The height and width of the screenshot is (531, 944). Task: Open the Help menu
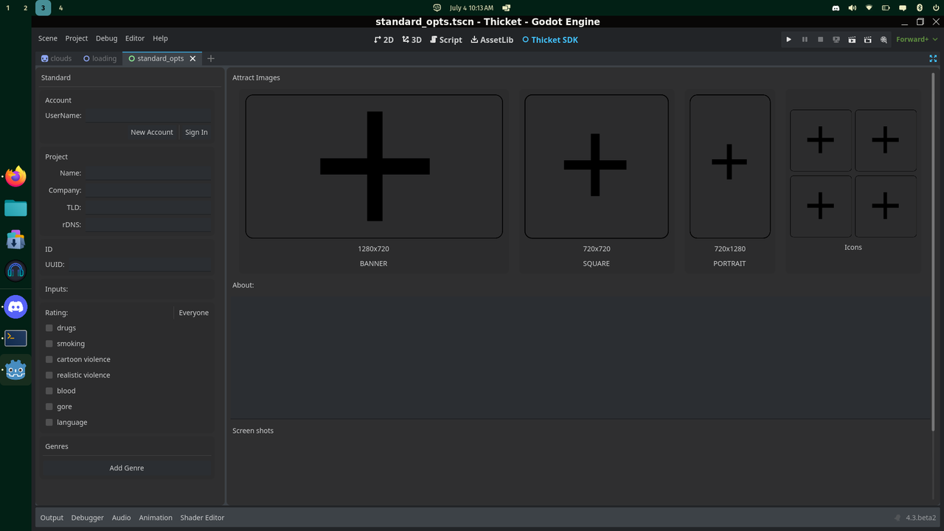click(x=160, y=38)
